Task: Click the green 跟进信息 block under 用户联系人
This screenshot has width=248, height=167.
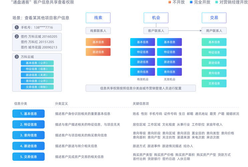Action: [x=214, y=63]
